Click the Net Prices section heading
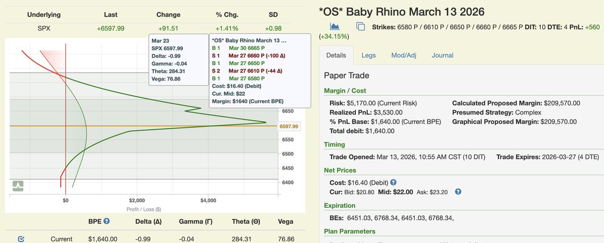604x243 pixels. (x=340, y=170)
